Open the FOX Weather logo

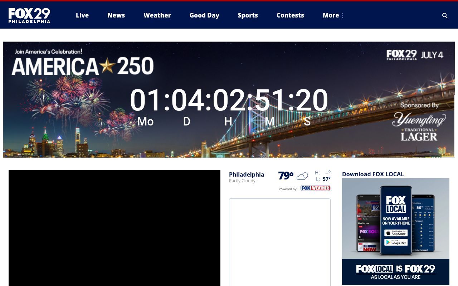click(x=315, y=188)
